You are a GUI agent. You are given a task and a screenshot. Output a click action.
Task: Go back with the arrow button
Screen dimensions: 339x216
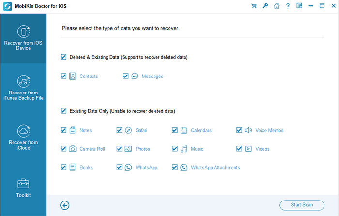click(x=64, y=205)
